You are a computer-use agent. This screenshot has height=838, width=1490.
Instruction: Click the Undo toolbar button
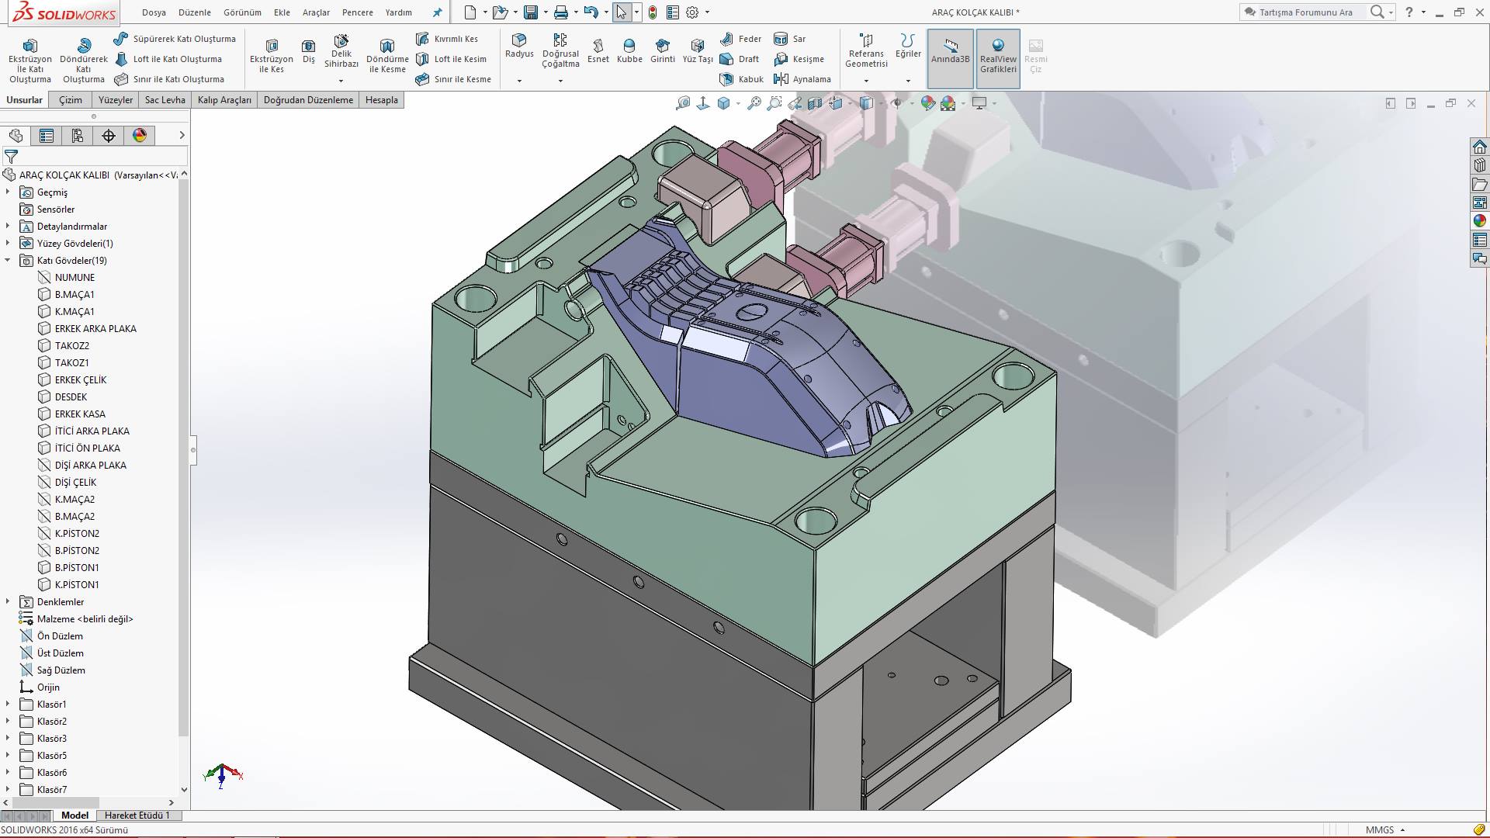[591, 12]
